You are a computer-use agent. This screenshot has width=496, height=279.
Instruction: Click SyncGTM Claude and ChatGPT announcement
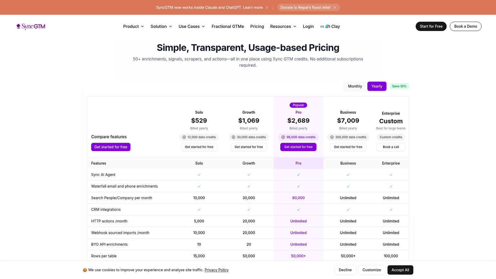click(x=212, y=7)
